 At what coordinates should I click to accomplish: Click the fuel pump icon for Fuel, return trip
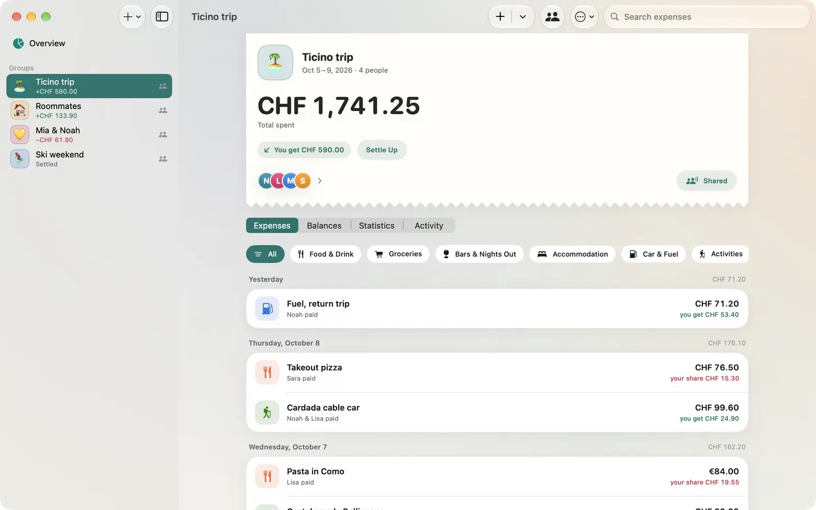[267, 309]
